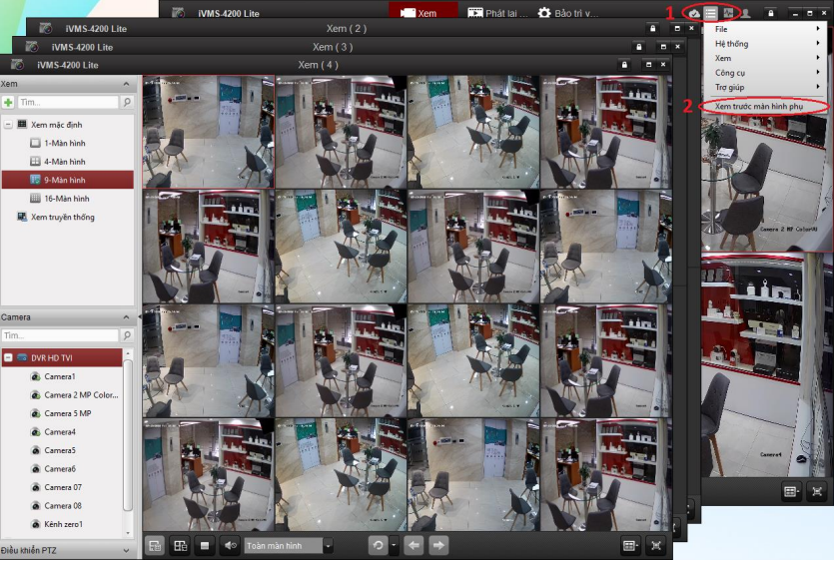The width and height of the screenshot is (834, 561).
Task: Close the Xem ( 2 ) window
Action: (691, 29)
